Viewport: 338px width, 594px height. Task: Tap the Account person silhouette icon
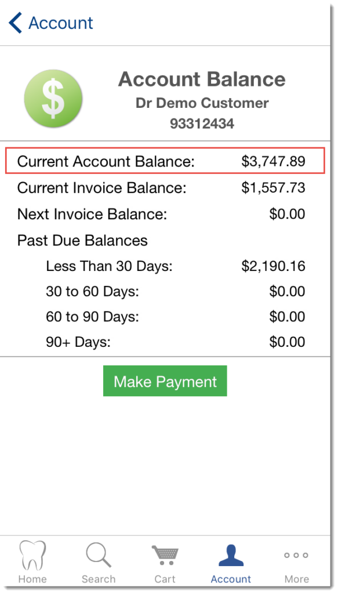tap(231, 555)
